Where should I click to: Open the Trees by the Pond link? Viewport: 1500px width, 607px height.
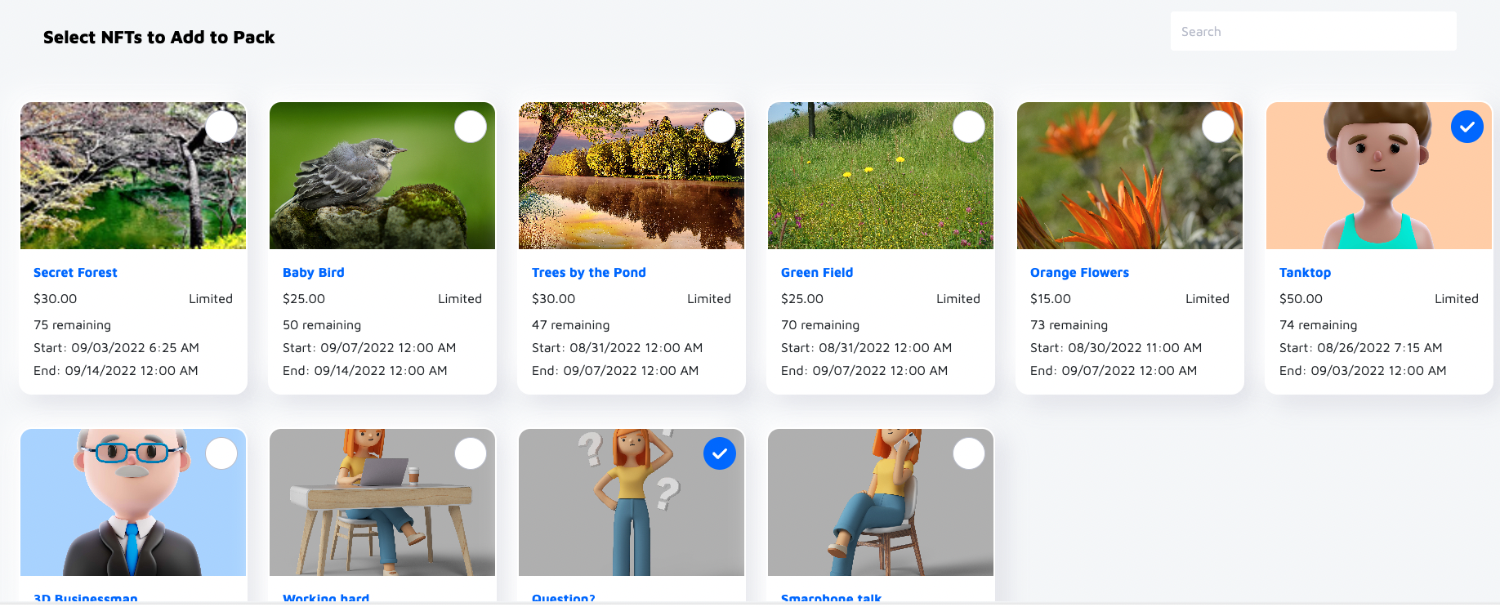pos(589,273)
